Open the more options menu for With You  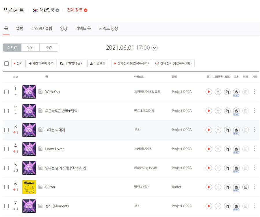tap(255, 92)
